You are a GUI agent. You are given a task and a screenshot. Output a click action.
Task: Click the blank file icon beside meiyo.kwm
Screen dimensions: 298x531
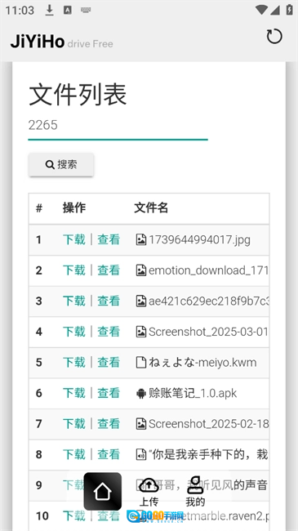141,363
